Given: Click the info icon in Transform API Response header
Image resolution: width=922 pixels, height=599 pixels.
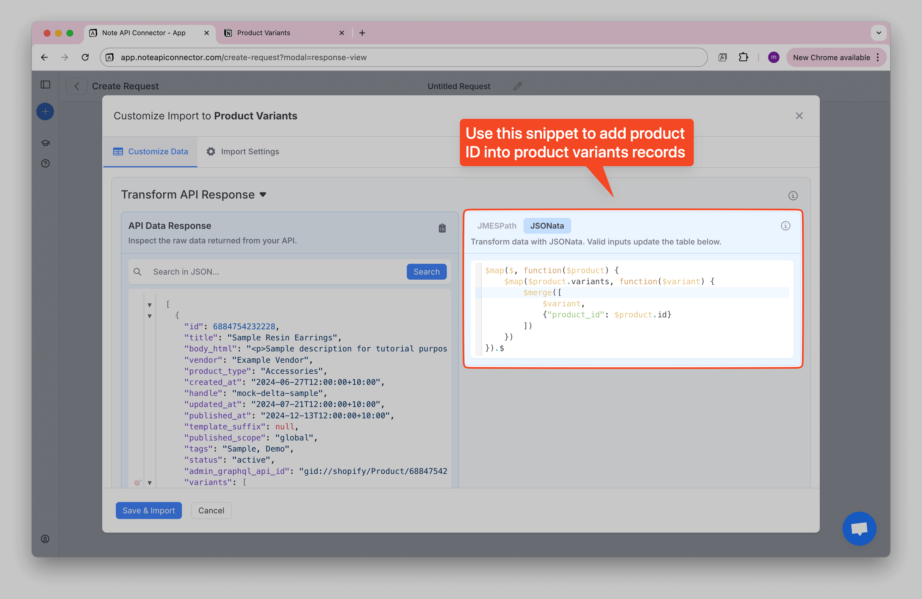Looking at the screenshot, I should [x=793, y=196].
